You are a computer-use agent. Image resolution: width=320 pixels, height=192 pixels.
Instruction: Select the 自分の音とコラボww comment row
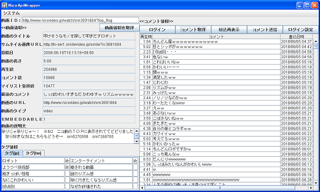point(226,129)
